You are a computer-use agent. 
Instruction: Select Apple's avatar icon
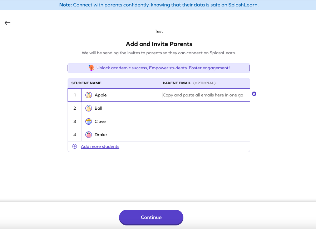[89, 95]
